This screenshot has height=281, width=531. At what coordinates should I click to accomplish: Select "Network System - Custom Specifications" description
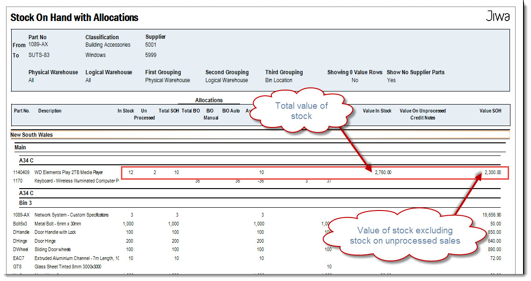click(71, 215)
